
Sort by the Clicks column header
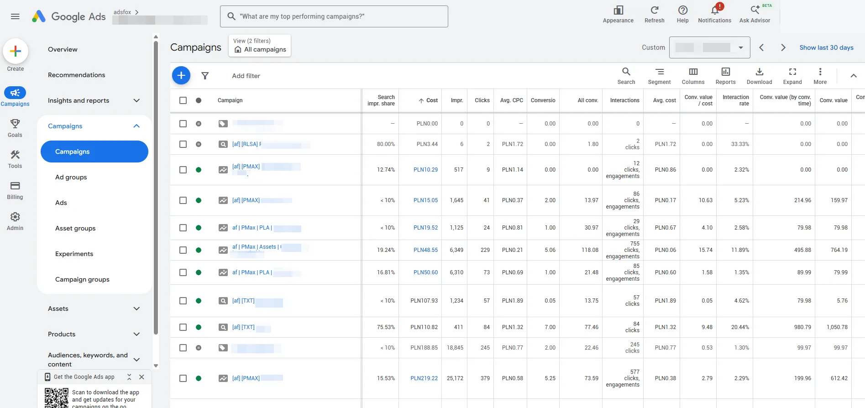(x=482, y=100)
